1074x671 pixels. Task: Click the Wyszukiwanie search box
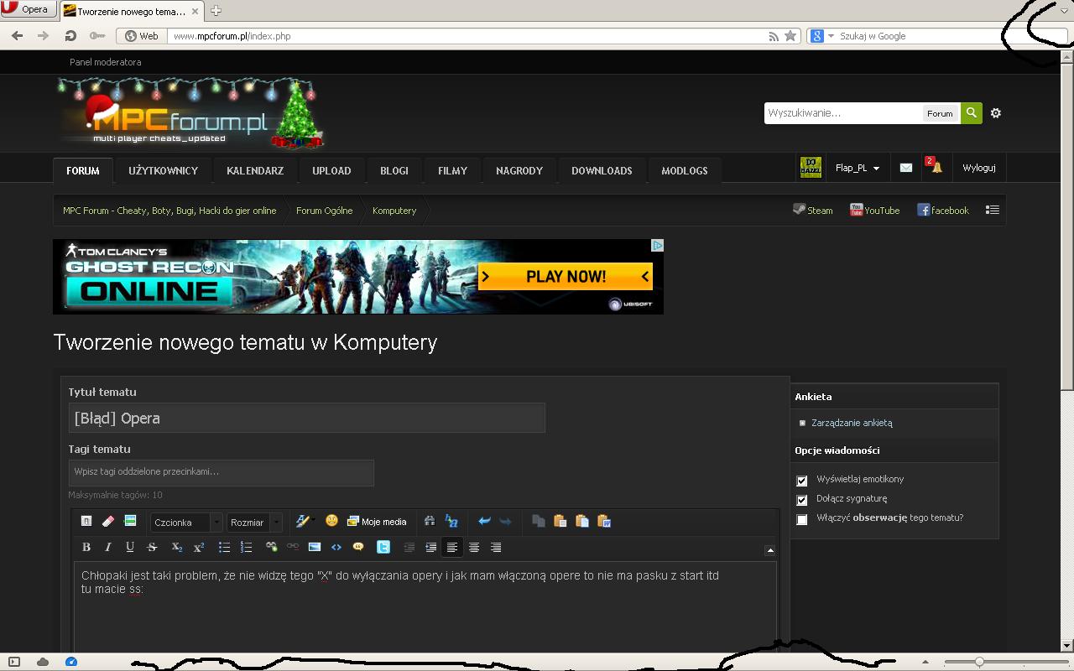(842, 113)
